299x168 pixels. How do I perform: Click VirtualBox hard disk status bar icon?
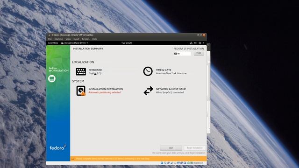162,163
